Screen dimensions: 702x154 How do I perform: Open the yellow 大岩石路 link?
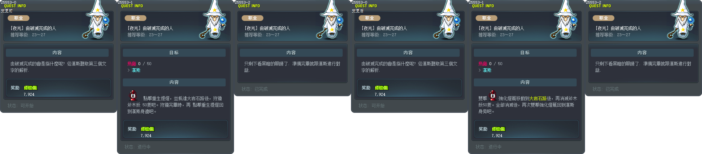(538, 98)
